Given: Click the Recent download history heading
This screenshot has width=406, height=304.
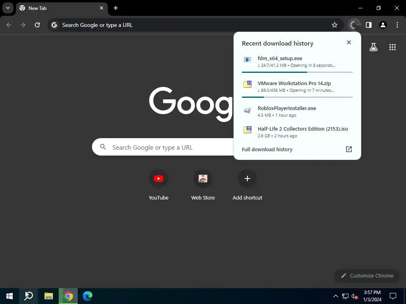Looking at the screenshot, I should 278,44.
